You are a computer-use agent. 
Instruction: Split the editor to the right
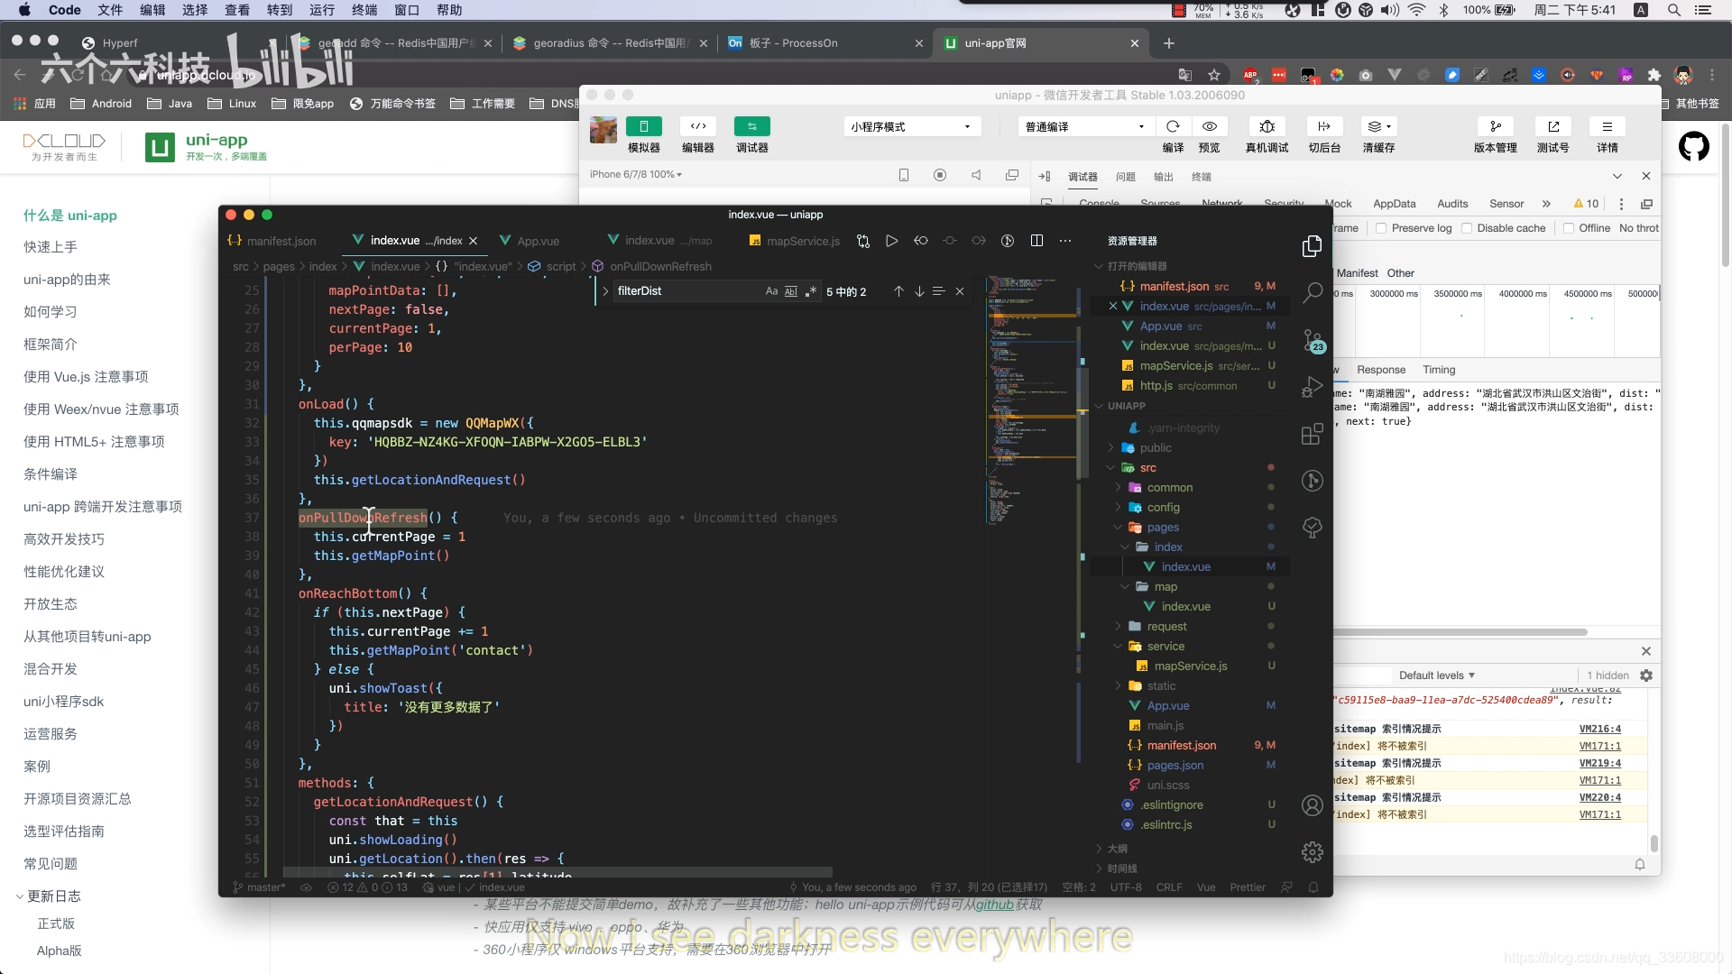[1036, 241]
